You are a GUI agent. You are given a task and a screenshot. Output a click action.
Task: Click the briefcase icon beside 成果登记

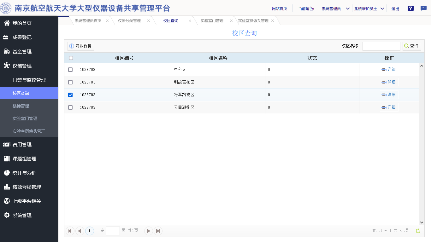click(6, 37)
